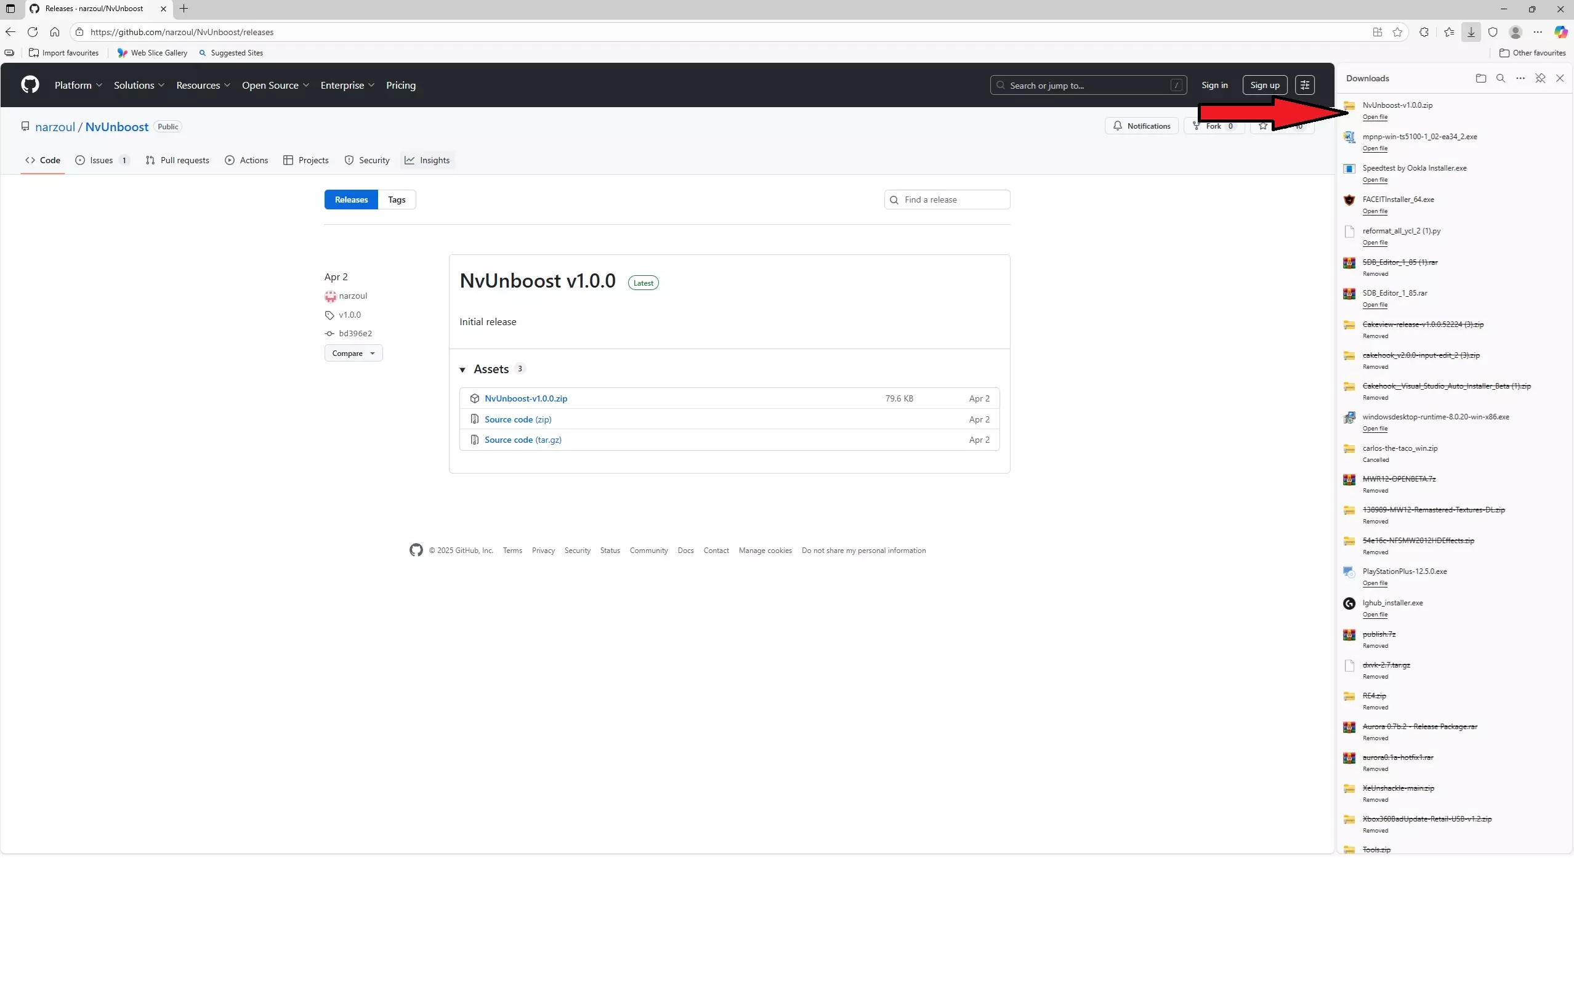
Task: Add this page to favourites star
Action: (x=1397, y=32)
